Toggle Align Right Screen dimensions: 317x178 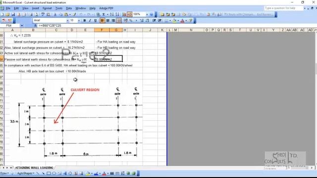[113, 20]
